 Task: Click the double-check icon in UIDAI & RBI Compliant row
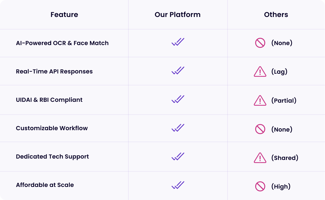[178, 99]
